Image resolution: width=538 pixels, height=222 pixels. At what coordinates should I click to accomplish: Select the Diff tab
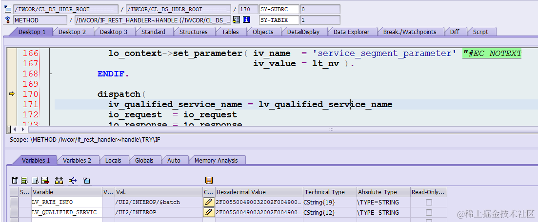click(455, 32)
